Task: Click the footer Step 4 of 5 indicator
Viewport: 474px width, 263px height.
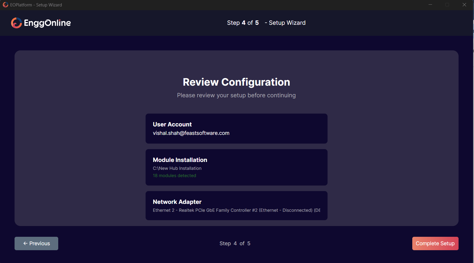Action: (235, 243)
